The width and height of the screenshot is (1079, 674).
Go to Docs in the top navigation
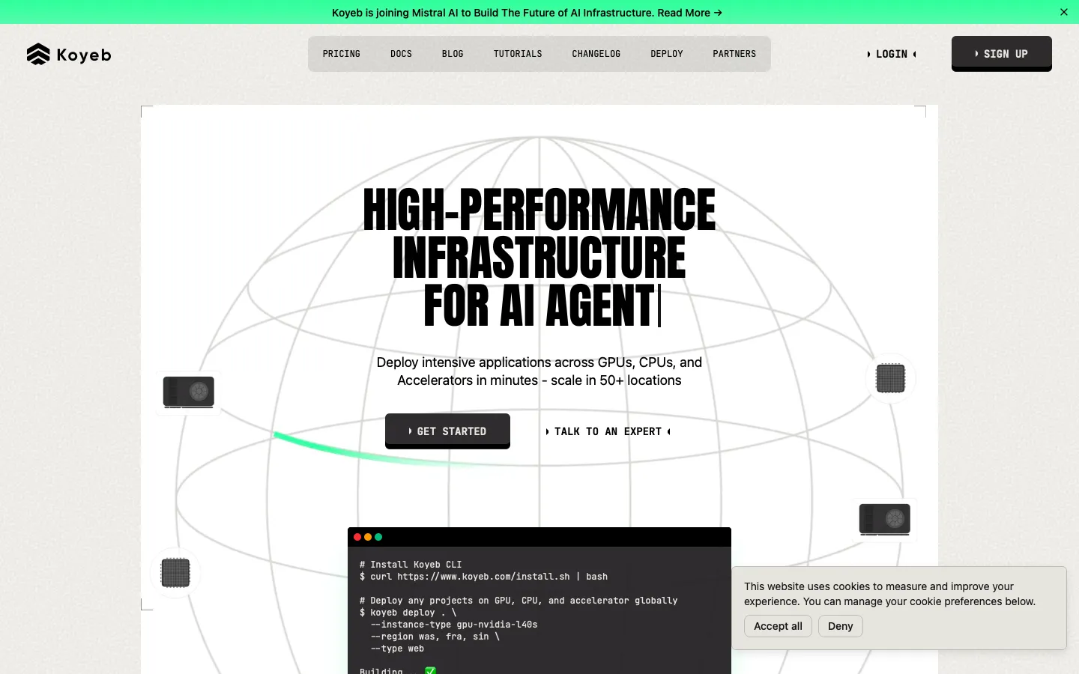(x=402, y=54)
